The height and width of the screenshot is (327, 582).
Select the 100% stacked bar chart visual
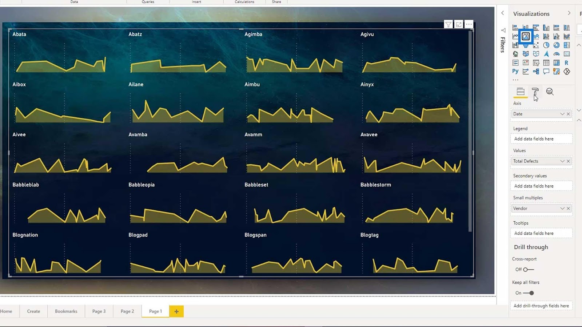click(x=556, y=28)
